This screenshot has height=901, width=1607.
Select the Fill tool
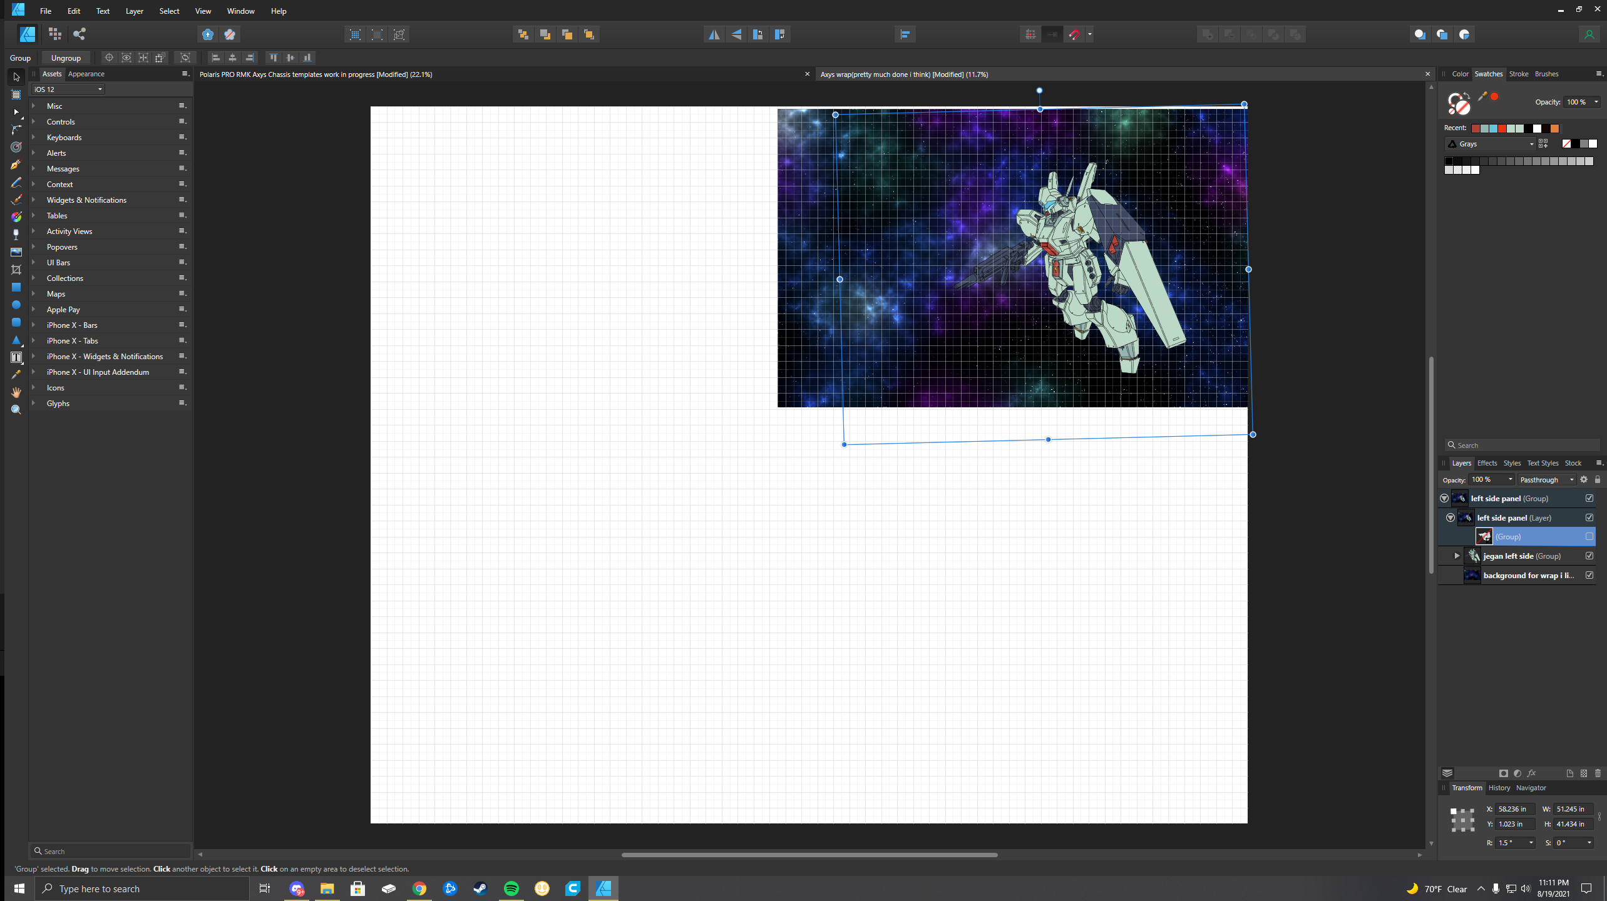16,216
